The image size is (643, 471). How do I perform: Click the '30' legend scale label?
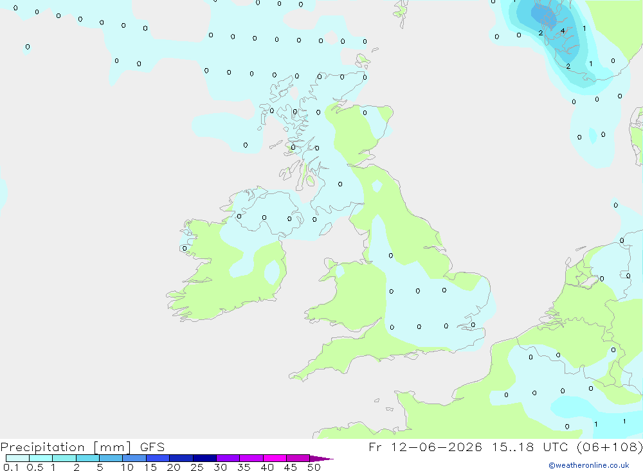point(220,467)
